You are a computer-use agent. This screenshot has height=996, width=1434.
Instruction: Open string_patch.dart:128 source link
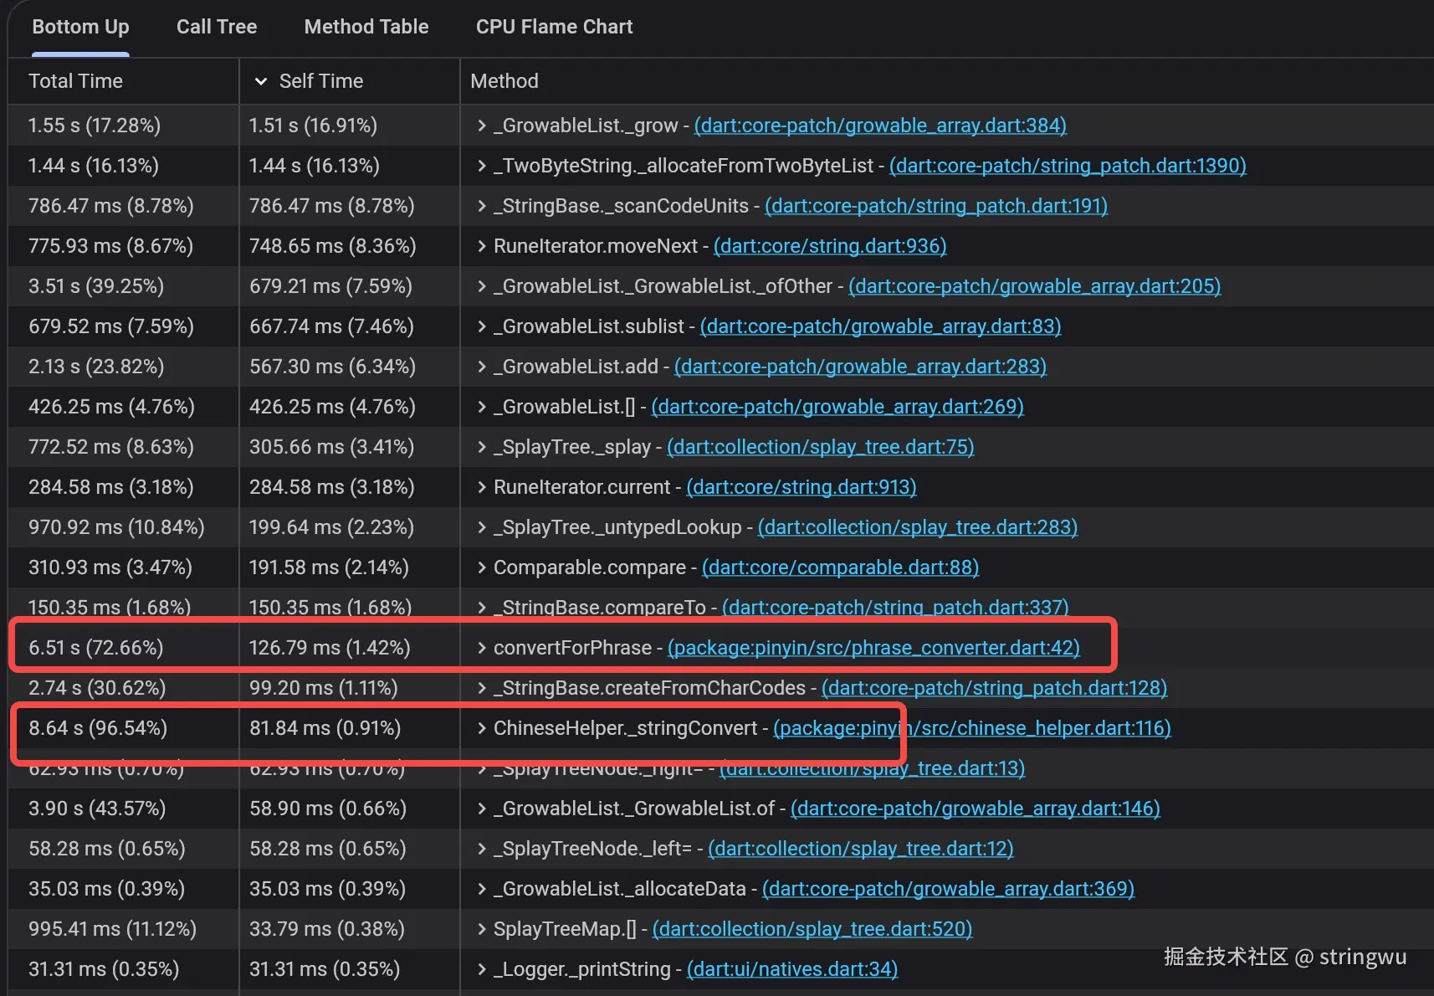click(994, 688)
